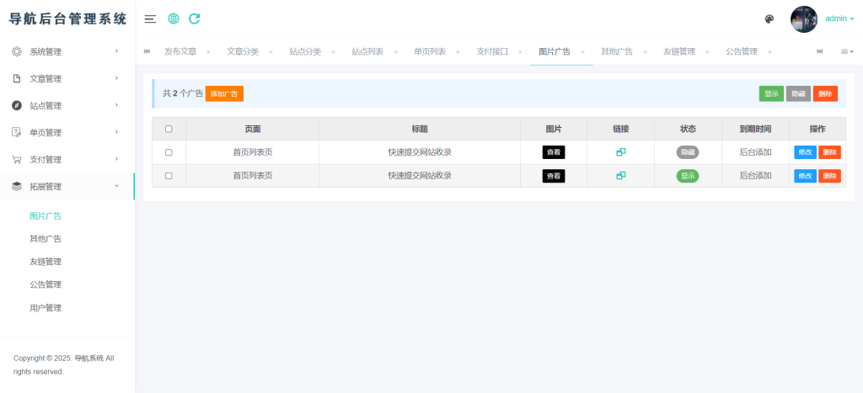Close the 支付接口 tab
The width and height of the screenshot is (863, 393).
[x=520, y=52]
